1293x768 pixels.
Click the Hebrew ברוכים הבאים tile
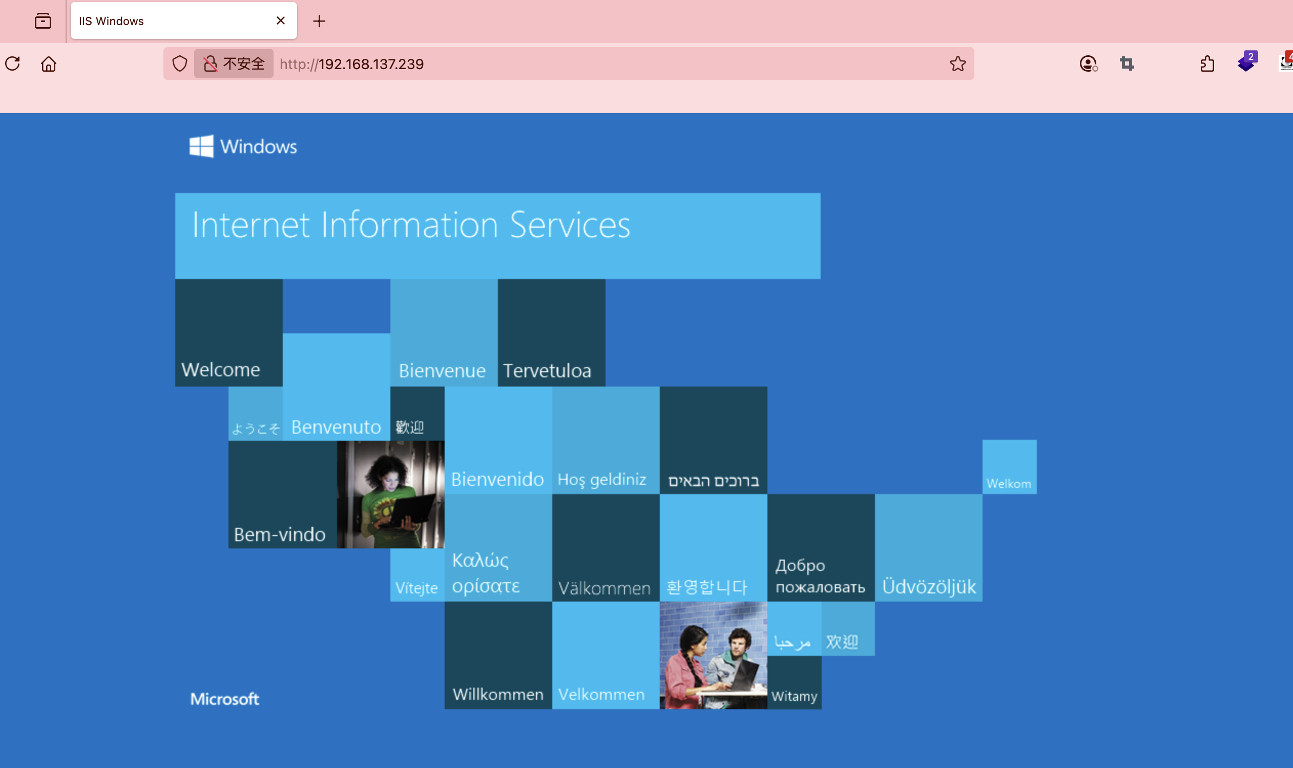coord(714,440)
